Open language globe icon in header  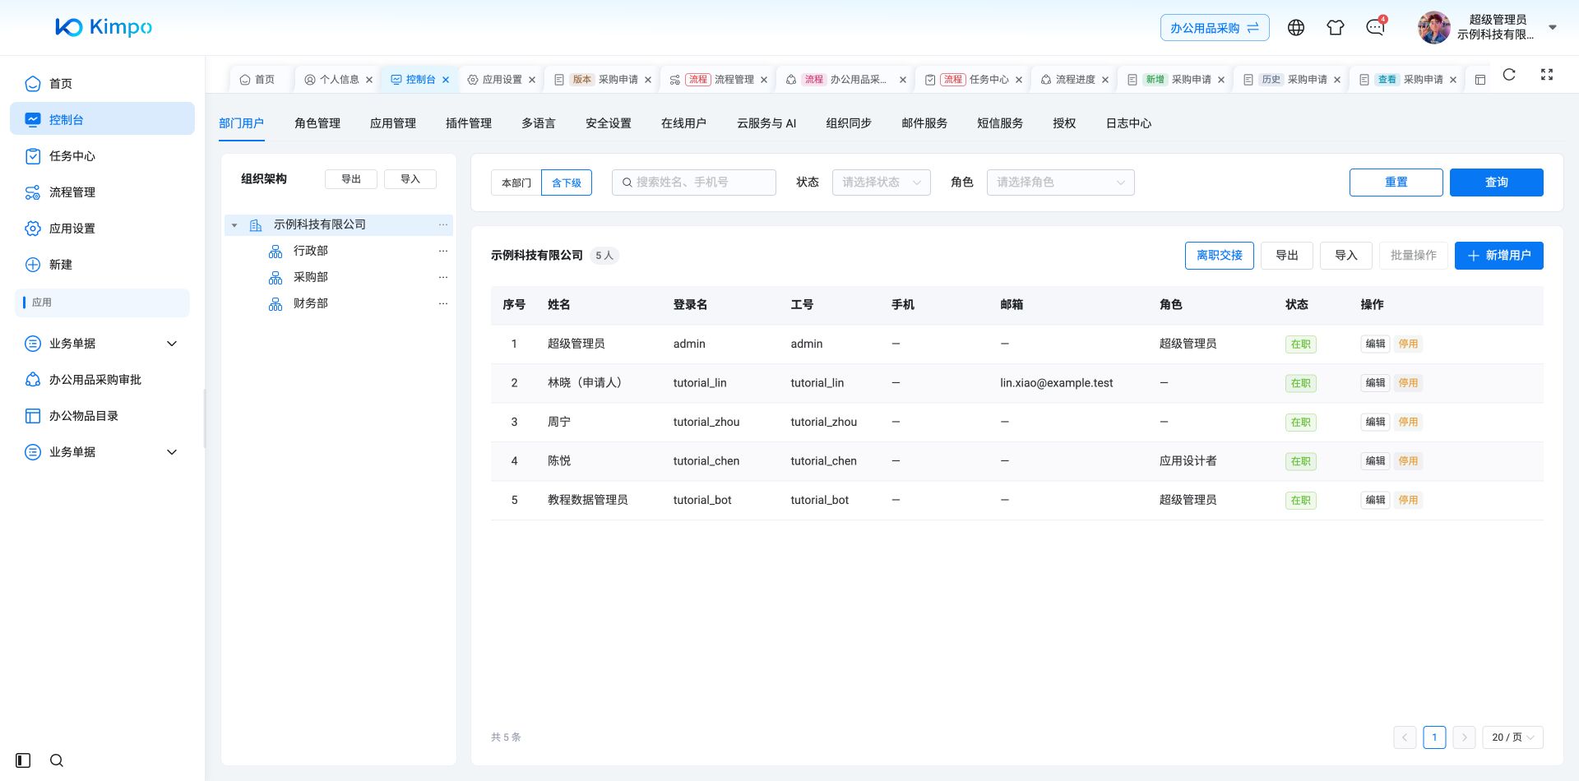click(x=1296, y=27)
